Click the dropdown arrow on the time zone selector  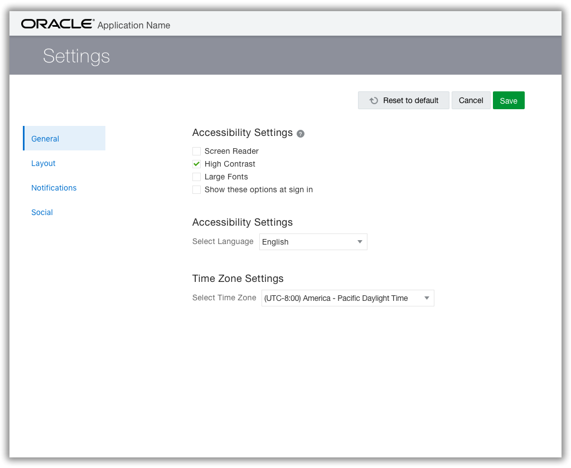(427, 298)
